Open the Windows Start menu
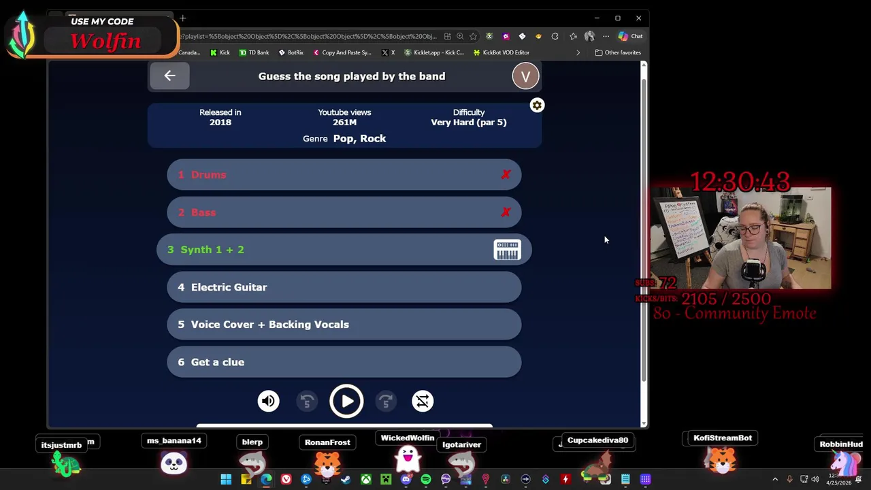871x490 pixels. [226, 480]
